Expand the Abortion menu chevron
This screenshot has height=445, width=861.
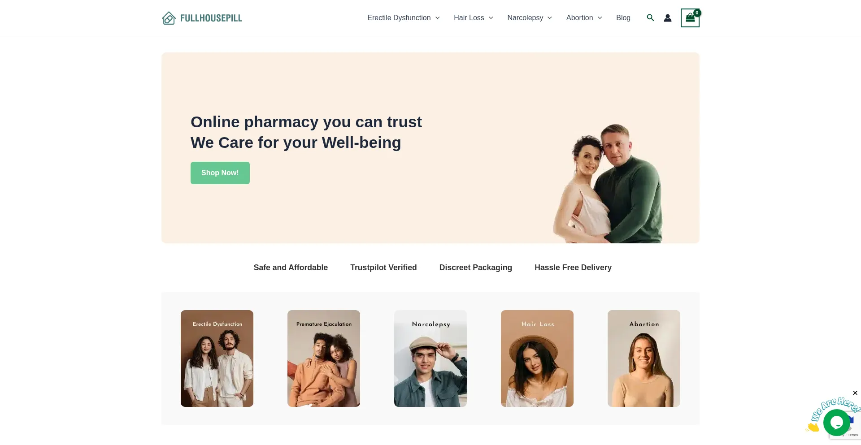600,18
